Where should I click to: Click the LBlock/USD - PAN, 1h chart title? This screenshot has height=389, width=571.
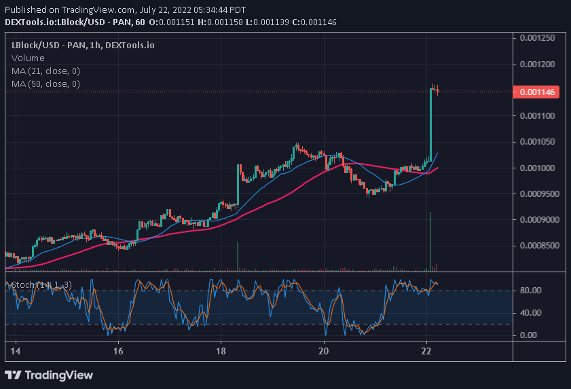pos(83,45)
